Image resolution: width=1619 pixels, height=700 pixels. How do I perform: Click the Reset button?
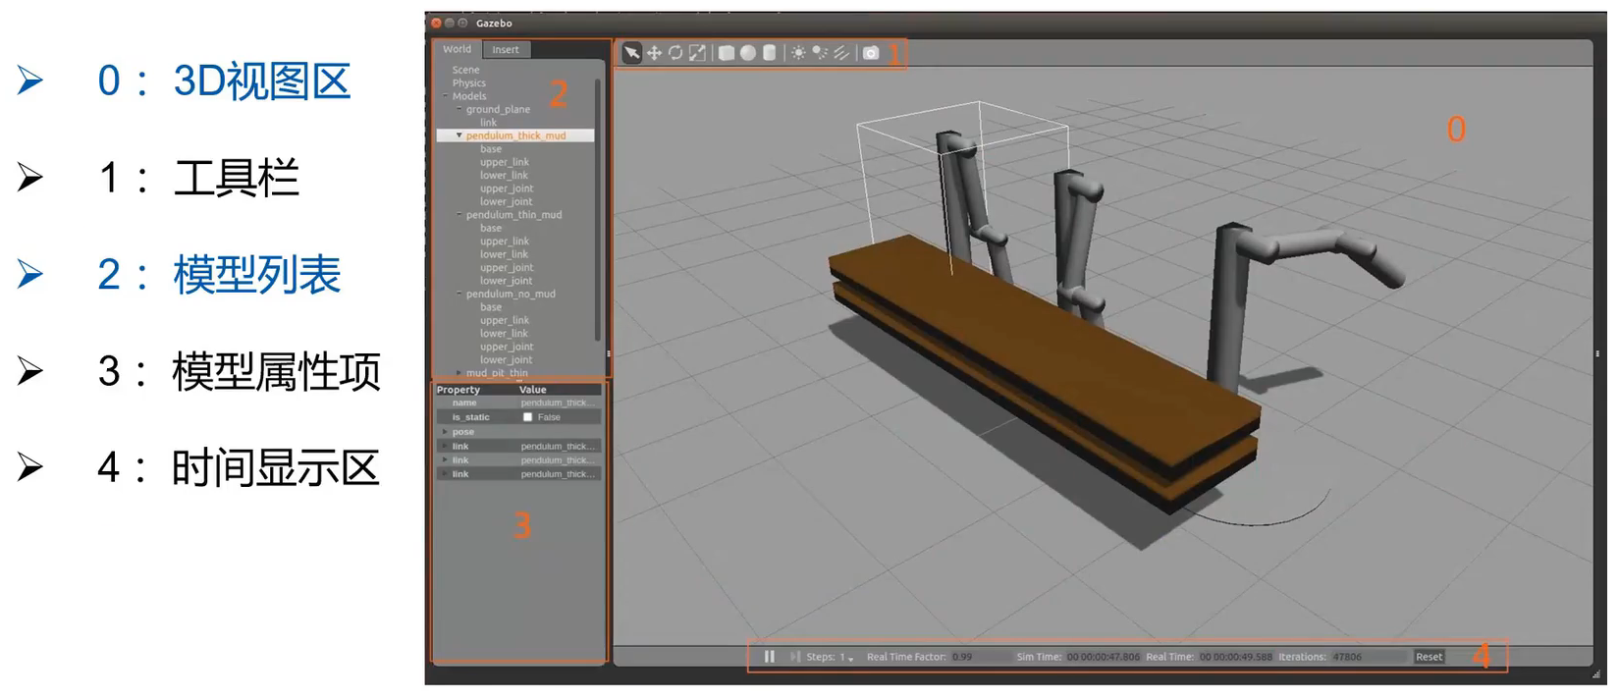[x=1429, y=657]
